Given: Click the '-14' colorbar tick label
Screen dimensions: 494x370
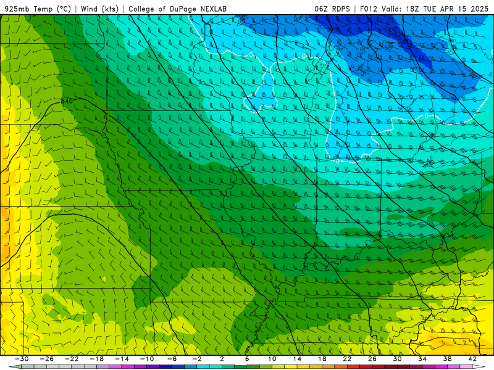Looking at the screenshot, I should (x=122, y=359).
